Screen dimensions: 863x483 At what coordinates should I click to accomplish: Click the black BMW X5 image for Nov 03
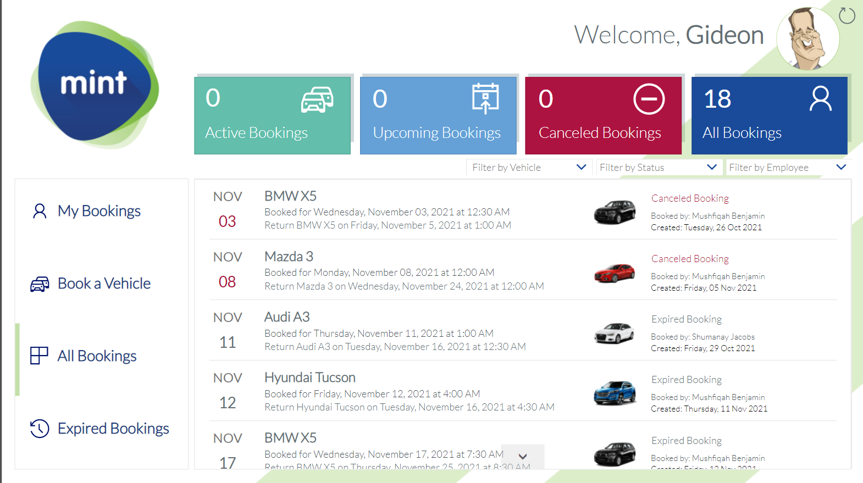pos(615,212)
